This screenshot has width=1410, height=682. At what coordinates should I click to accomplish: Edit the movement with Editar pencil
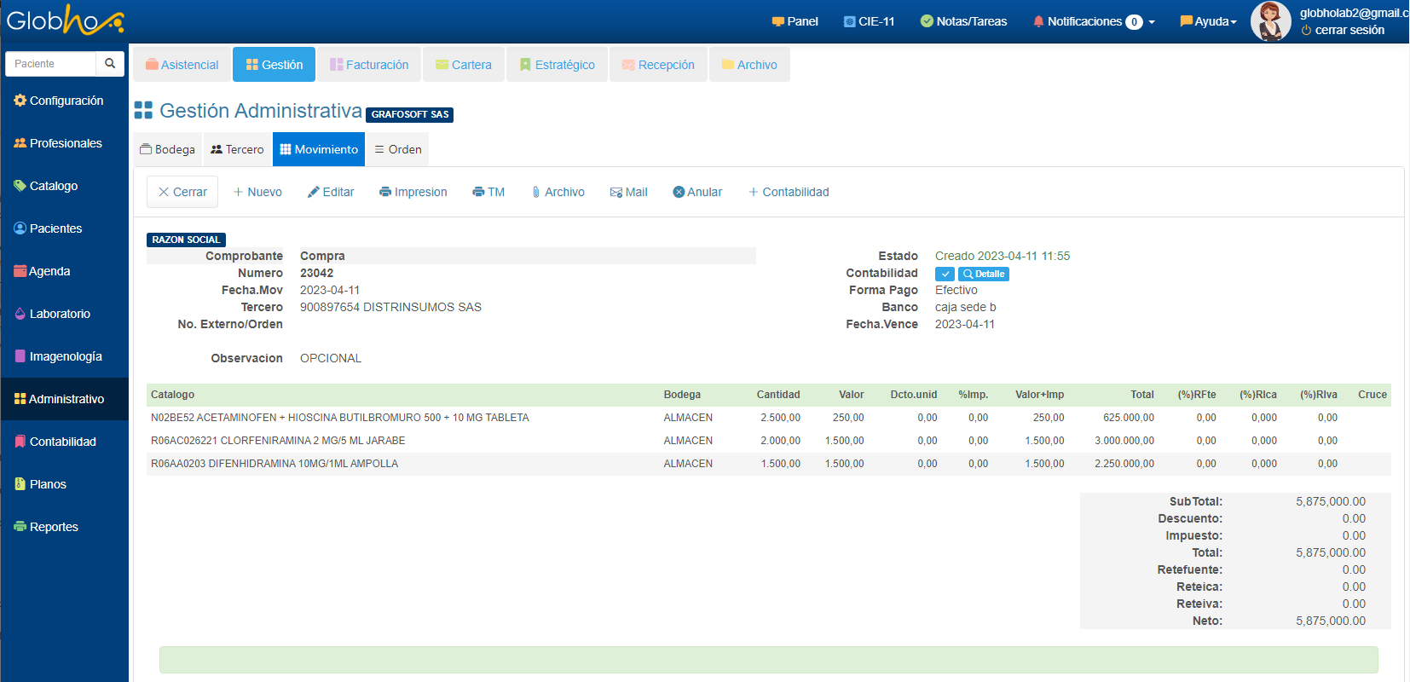click(x=331, y=192)
